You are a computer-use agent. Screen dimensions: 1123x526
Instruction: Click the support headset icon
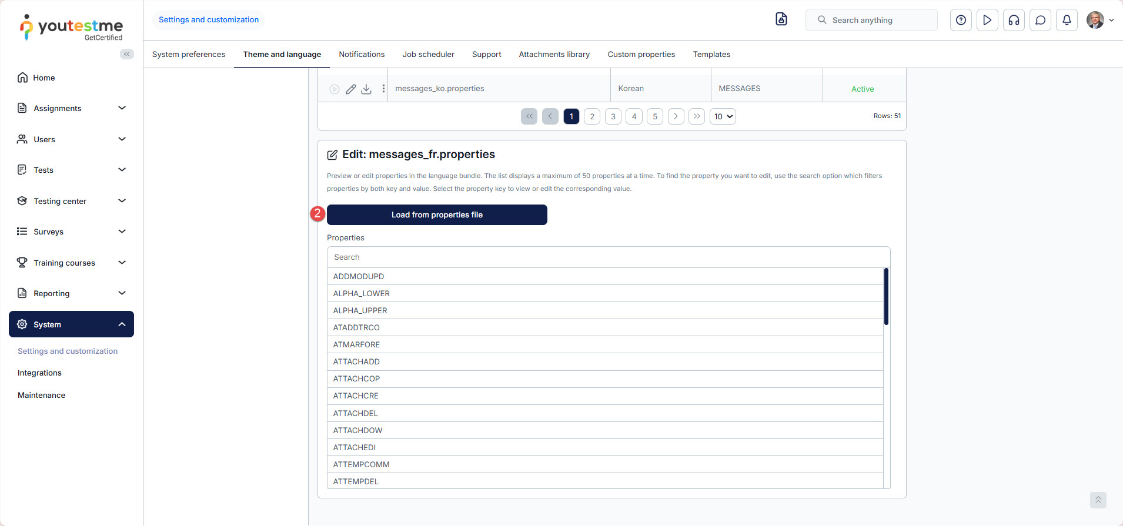coord(1014,20)
